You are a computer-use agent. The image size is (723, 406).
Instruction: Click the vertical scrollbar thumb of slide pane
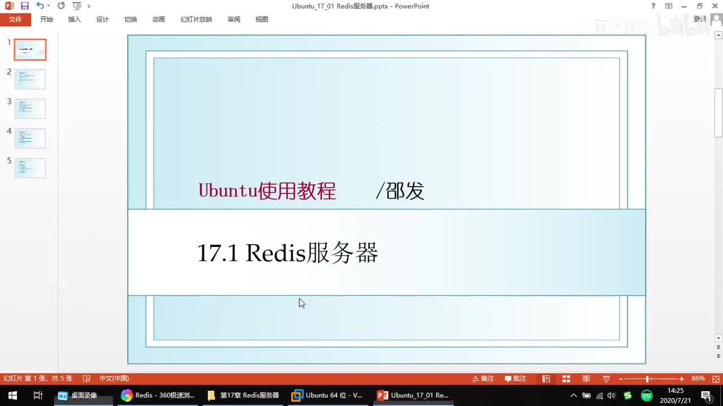(x=718, y=113)
